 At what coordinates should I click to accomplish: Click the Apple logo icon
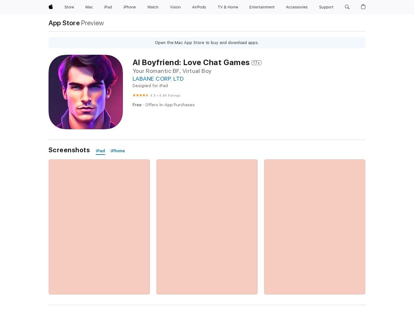(x=51, y=7)
